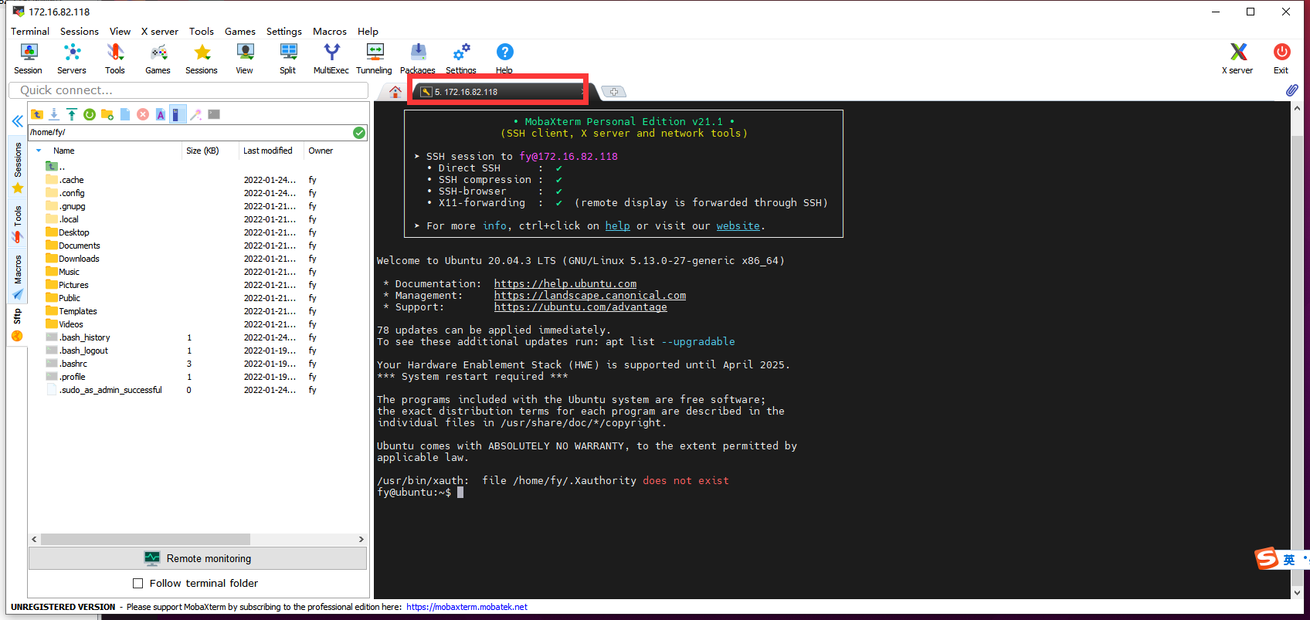The width and height of the screenshot is (1310, 620).
Task: Click right arrow of file list scrollbar
Action: click(x=361, y=539)
